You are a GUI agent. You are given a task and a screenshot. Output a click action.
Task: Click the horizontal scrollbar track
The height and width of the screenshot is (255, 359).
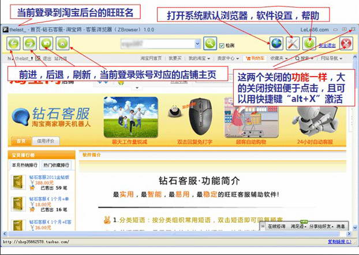tap(174, 234)
